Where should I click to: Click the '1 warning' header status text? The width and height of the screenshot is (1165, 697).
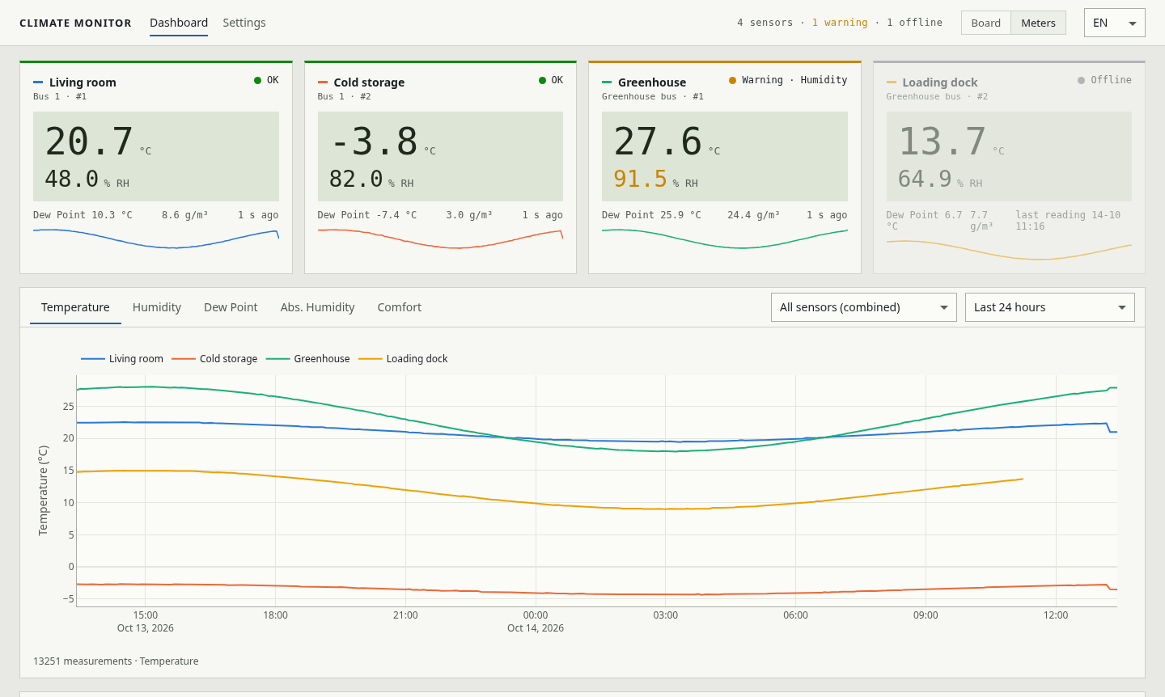tap(840, 23)
